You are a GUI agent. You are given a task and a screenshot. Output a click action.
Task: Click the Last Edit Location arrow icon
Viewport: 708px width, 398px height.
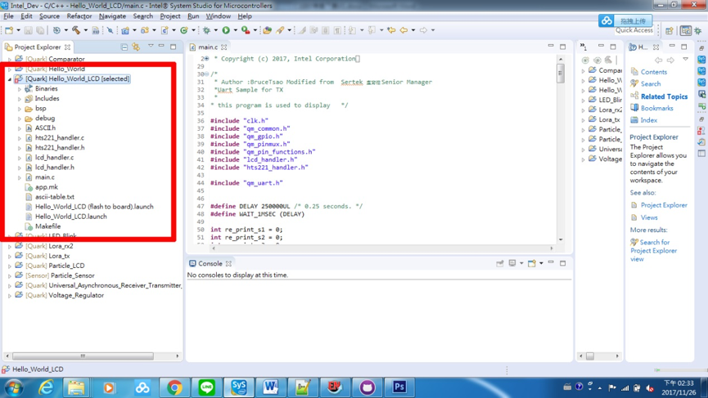click(391, 30)
